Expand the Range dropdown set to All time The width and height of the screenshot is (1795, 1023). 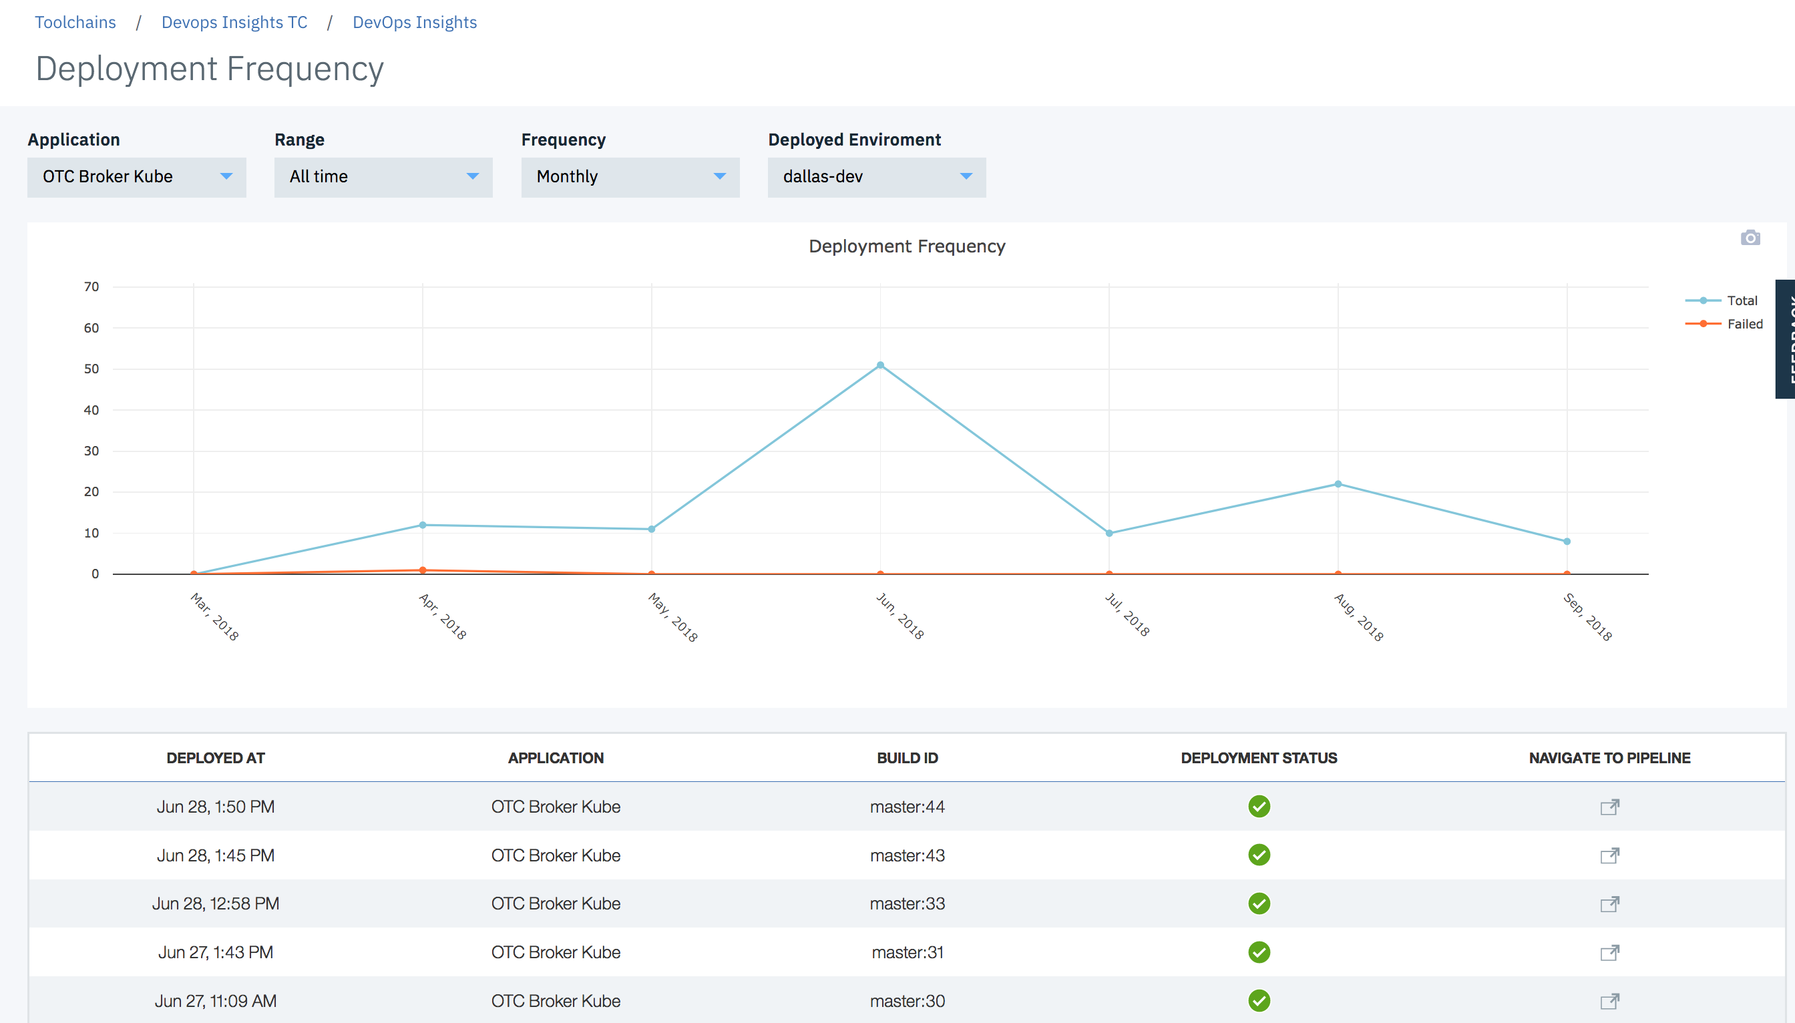pyautogui.click(x=383, y=177)
